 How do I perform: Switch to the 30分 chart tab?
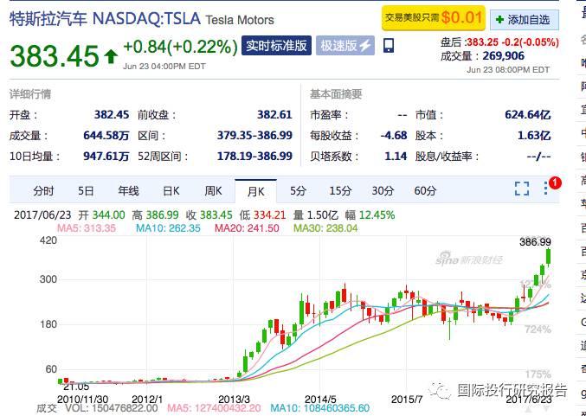383,191
